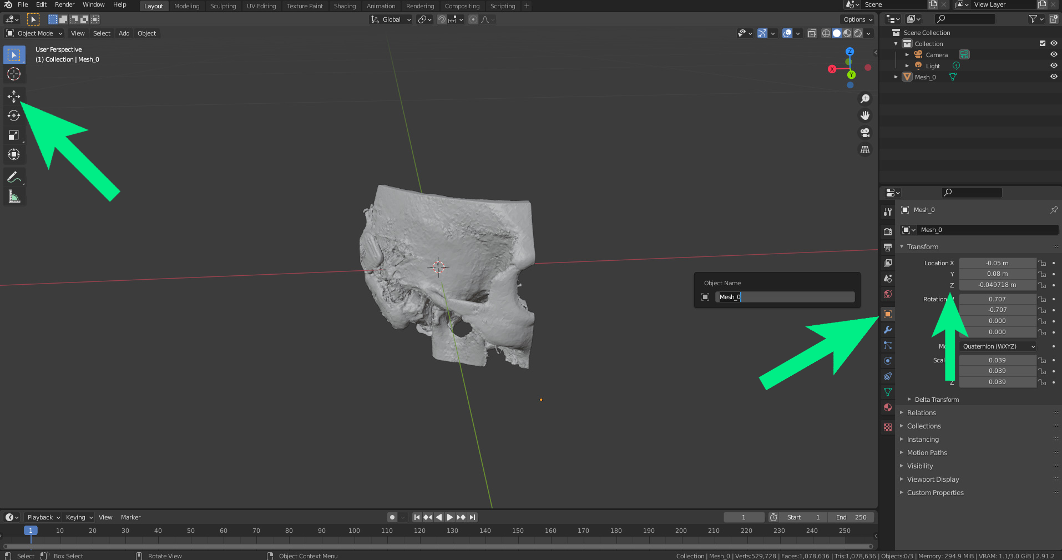Choose the Measure tool
1062x560 pixels.
14,196
